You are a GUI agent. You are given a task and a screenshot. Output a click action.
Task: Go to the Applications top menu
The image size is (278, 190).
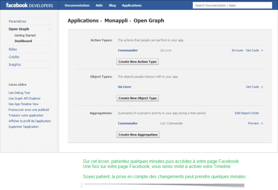(x=132, y=5)
